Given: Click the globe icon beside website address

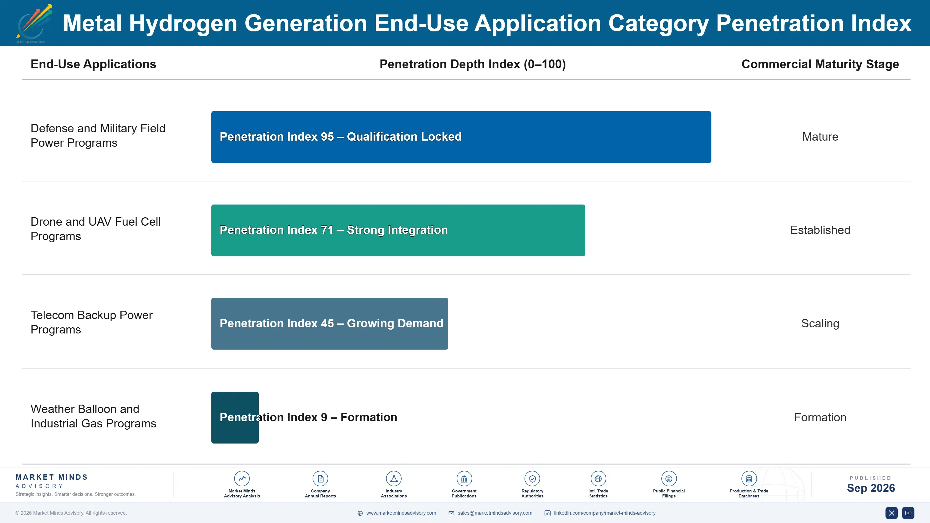Looking at the screenshot, I should click(360, 513).
